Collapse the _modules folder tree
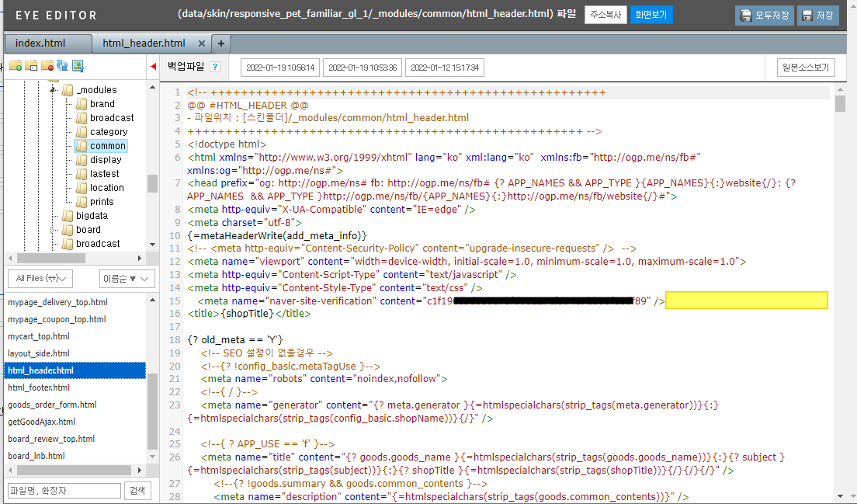 pos(54,90)
